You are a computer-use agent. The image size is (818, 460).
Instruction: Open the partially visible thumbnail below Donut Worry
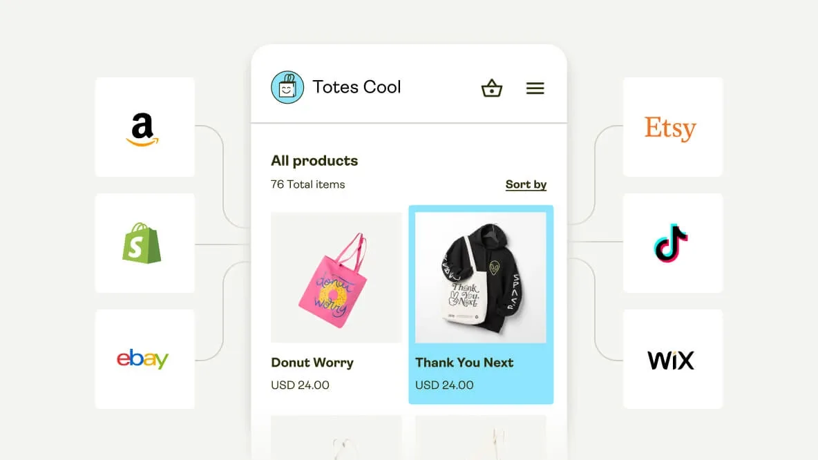tap(336, 437)
